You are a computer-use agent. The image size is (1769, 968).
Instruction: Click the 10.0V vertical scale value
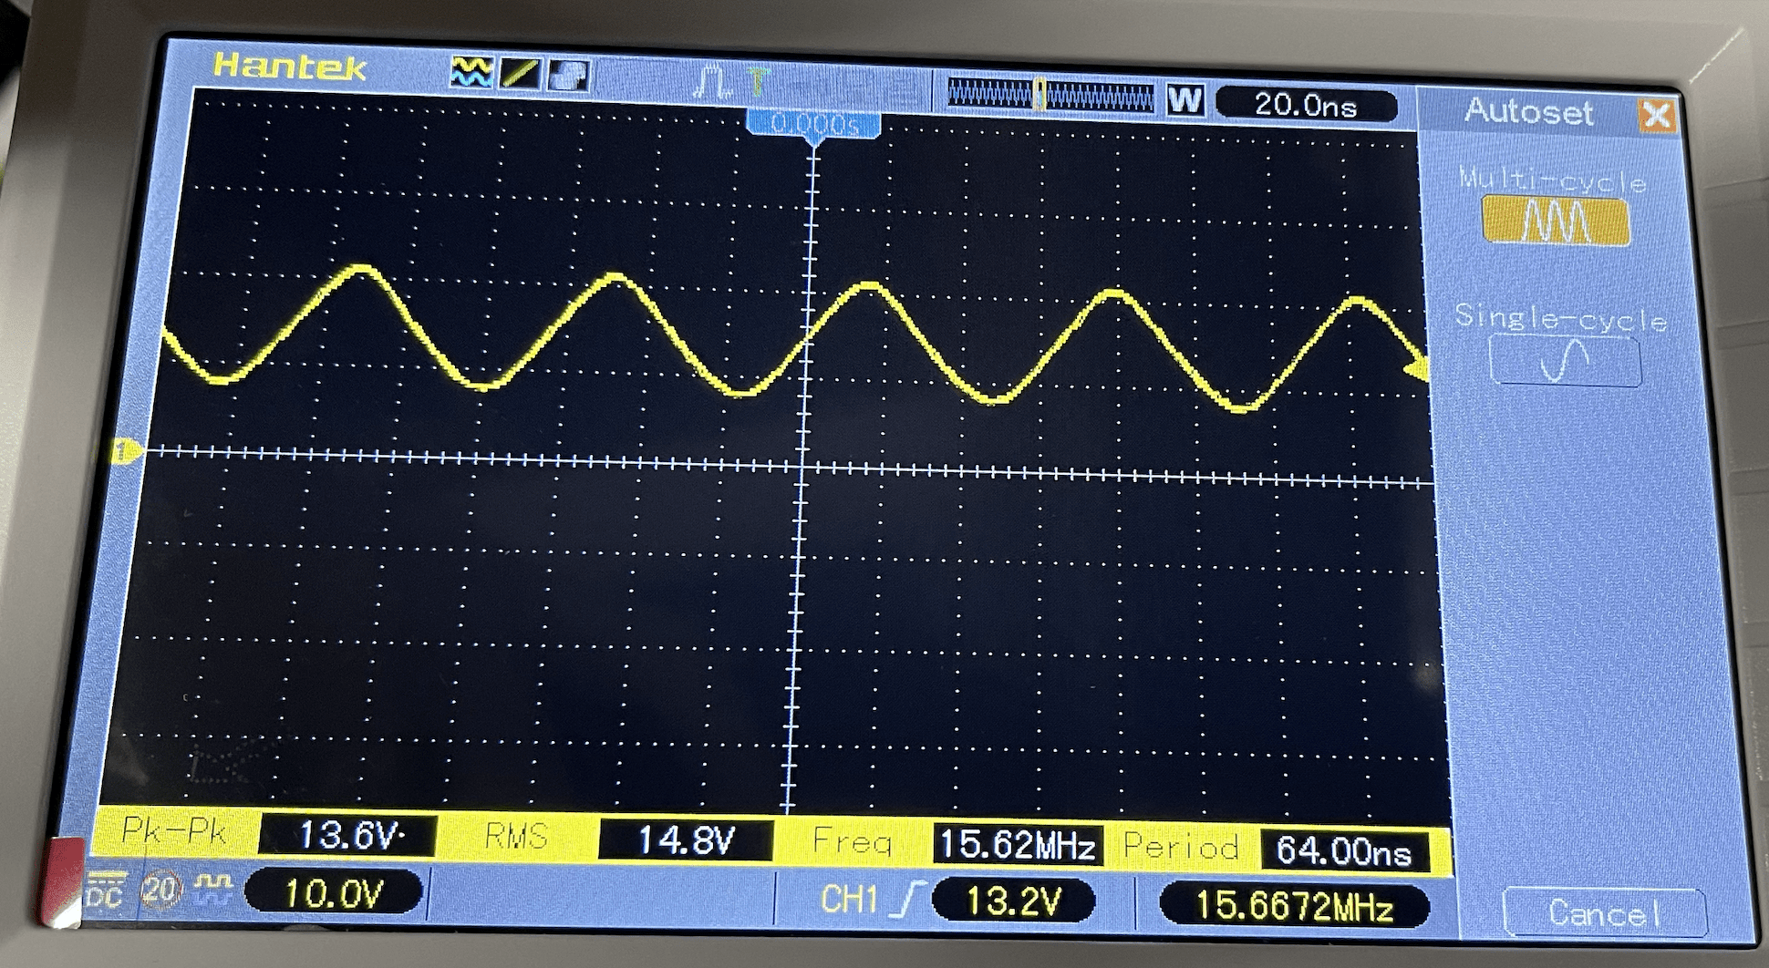coord(333,893)
